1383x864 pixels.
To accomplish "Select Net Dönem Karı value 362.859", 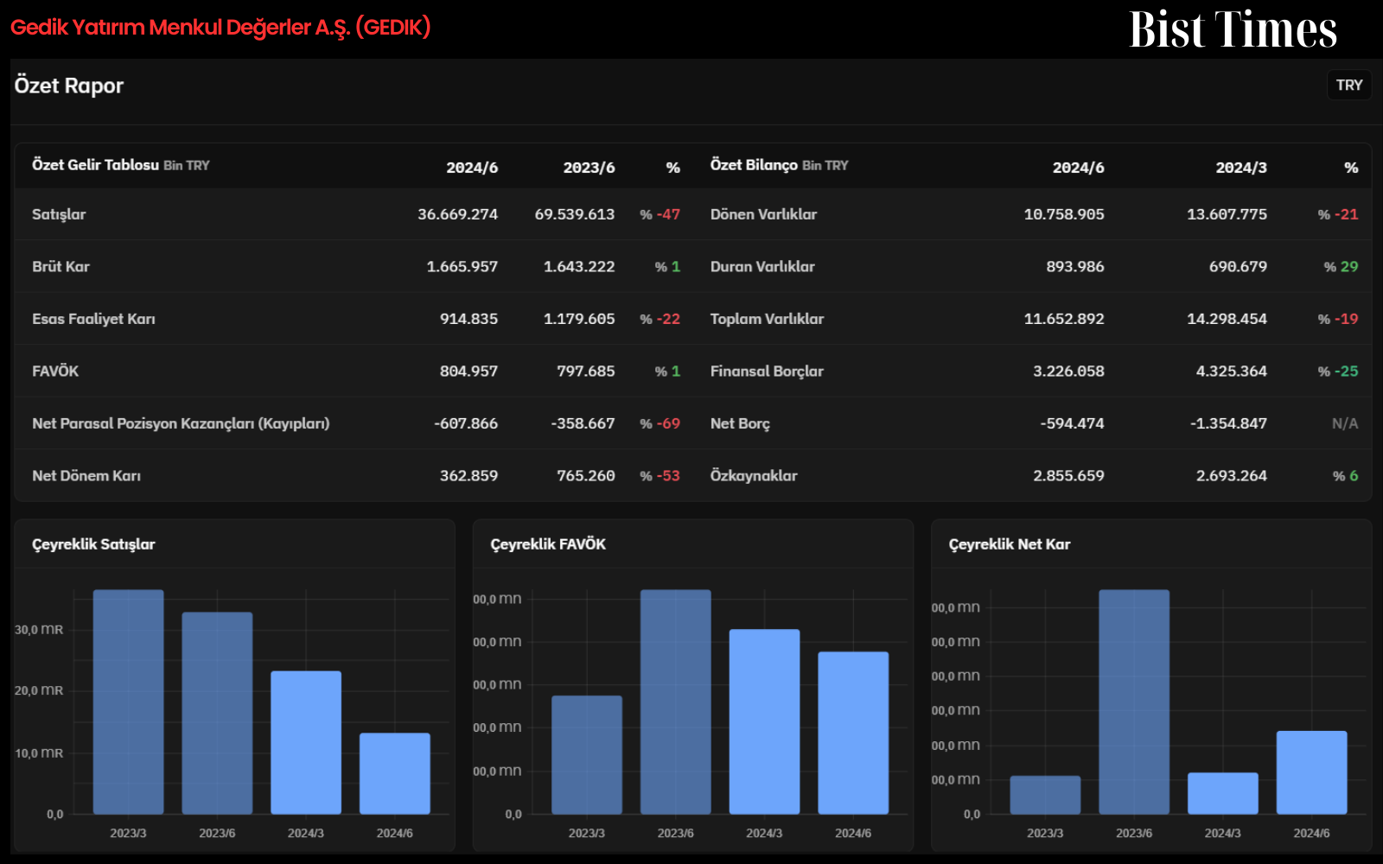I will [x=468, y=475].
